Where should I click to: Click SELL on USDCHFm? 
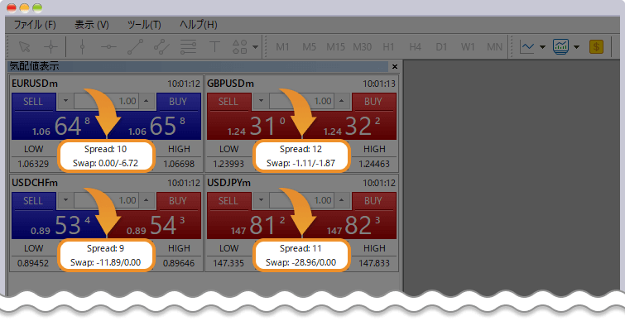click(x=33, y=201)
